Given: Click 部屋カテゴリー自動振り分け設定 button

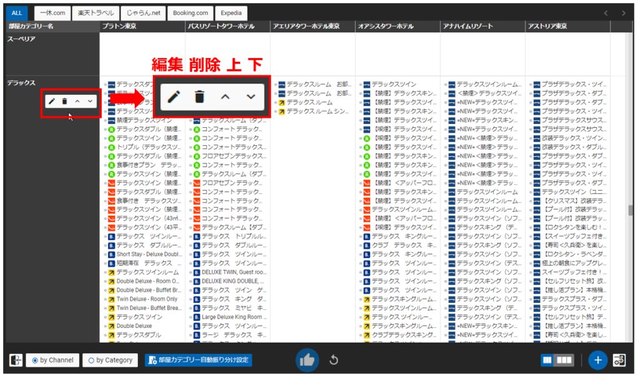Looking at the screenshot, I should (x=198, y=360).
